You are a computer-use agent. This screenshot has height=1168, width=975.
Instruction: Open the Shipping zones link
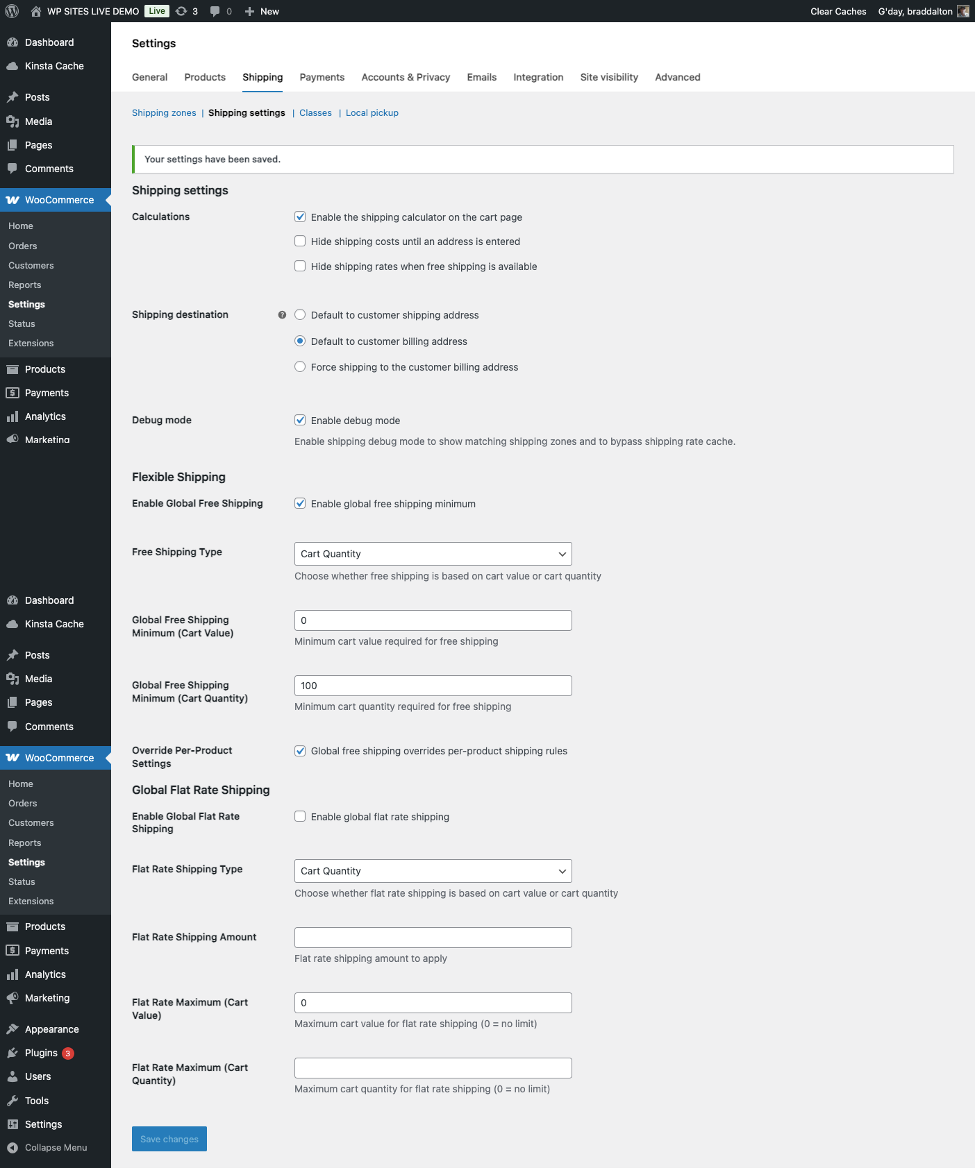pos(164,113)
